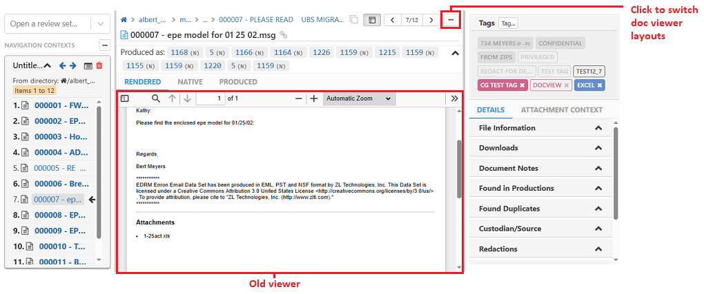
Task: Click the blue back arrow in navigation context
Action: (x=62, y=65)
